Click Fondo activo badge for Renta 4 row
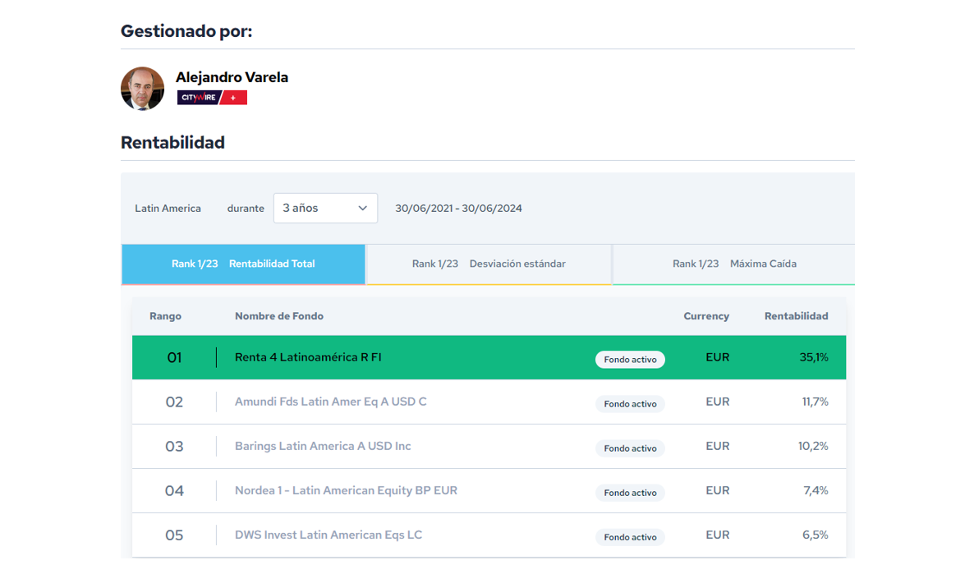The width and height of the screenshot is (974, 574). (x=630, y=360)
